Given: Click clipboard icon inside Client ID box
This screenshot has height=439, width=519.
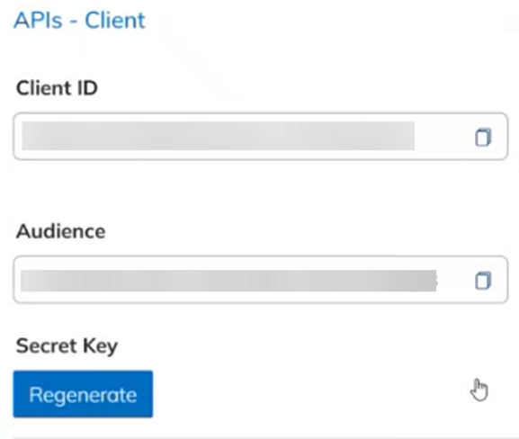Looking at the screenshot, I should (483, 137).
